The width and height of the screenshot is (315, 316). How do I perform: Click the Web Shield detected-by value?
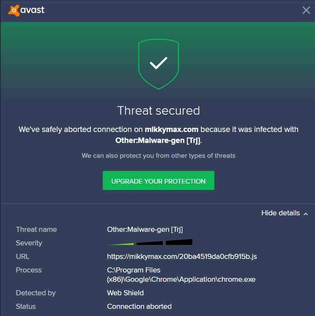[125, 293]
